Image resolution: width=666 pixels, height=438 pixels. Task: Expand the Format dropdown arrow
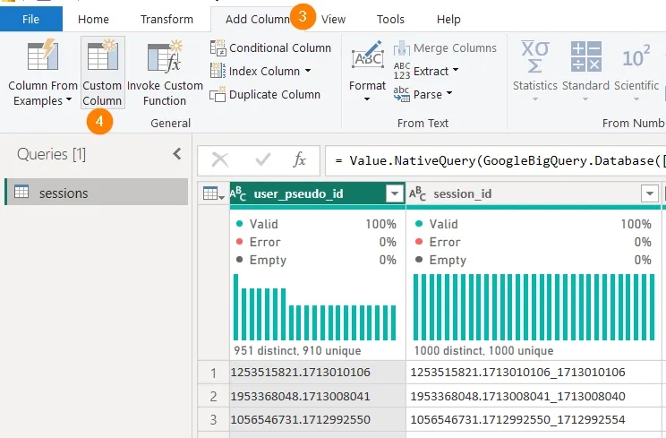click(x=367, y=99)
